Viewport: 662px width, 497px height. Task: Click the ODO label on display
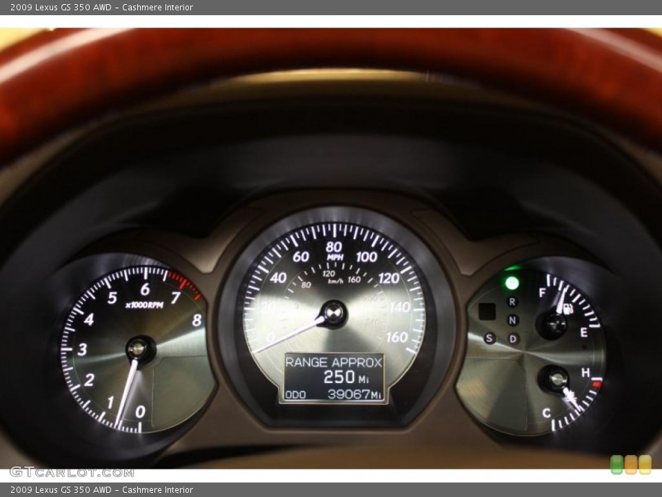coord(296,395)
